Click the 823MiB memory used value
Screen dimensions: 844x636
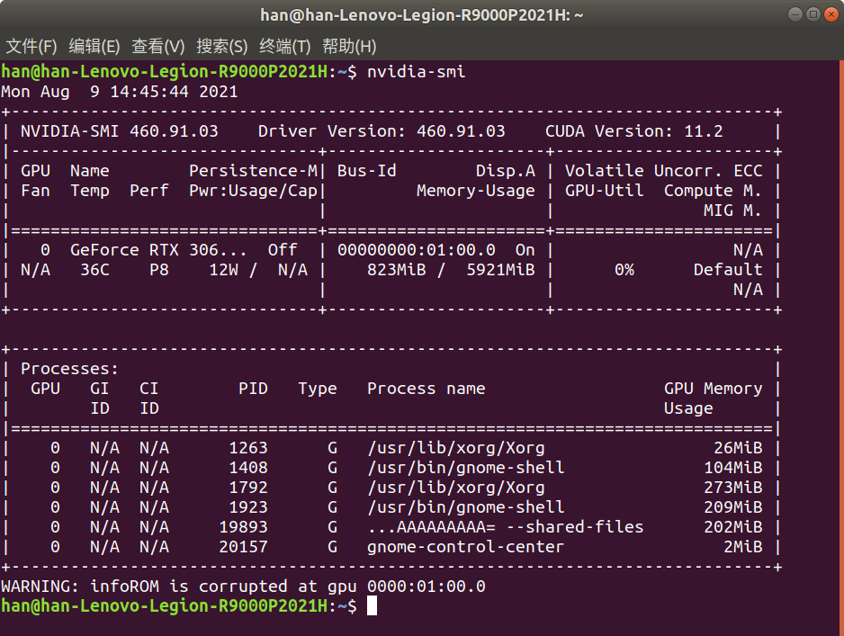396,270
